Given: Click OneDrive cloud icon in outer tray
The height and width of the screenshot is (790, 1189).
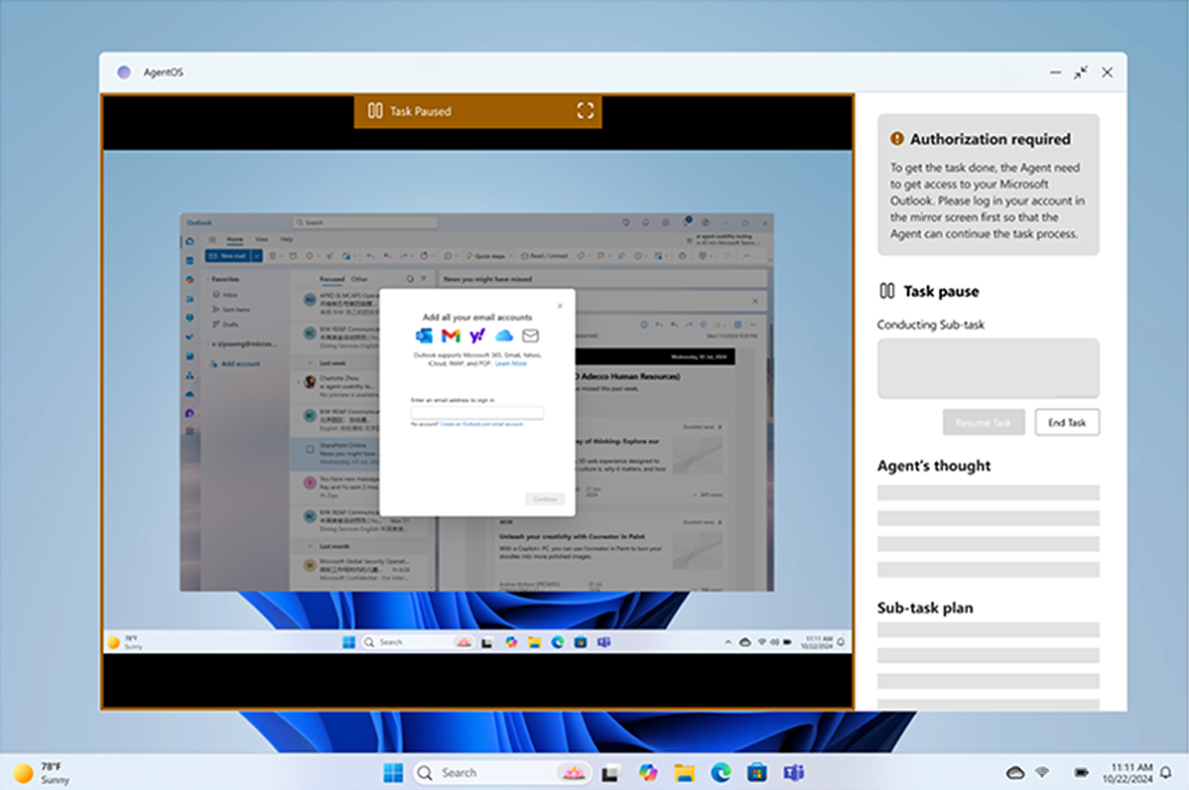Looking at the screenshot, I should point(1014,772).
